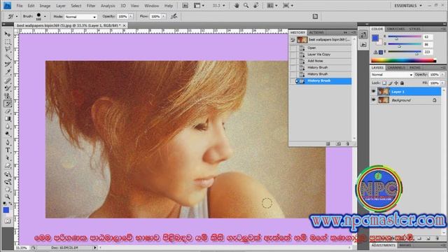
Task: Switch to the Actions tab
Action: click(316, 33)
